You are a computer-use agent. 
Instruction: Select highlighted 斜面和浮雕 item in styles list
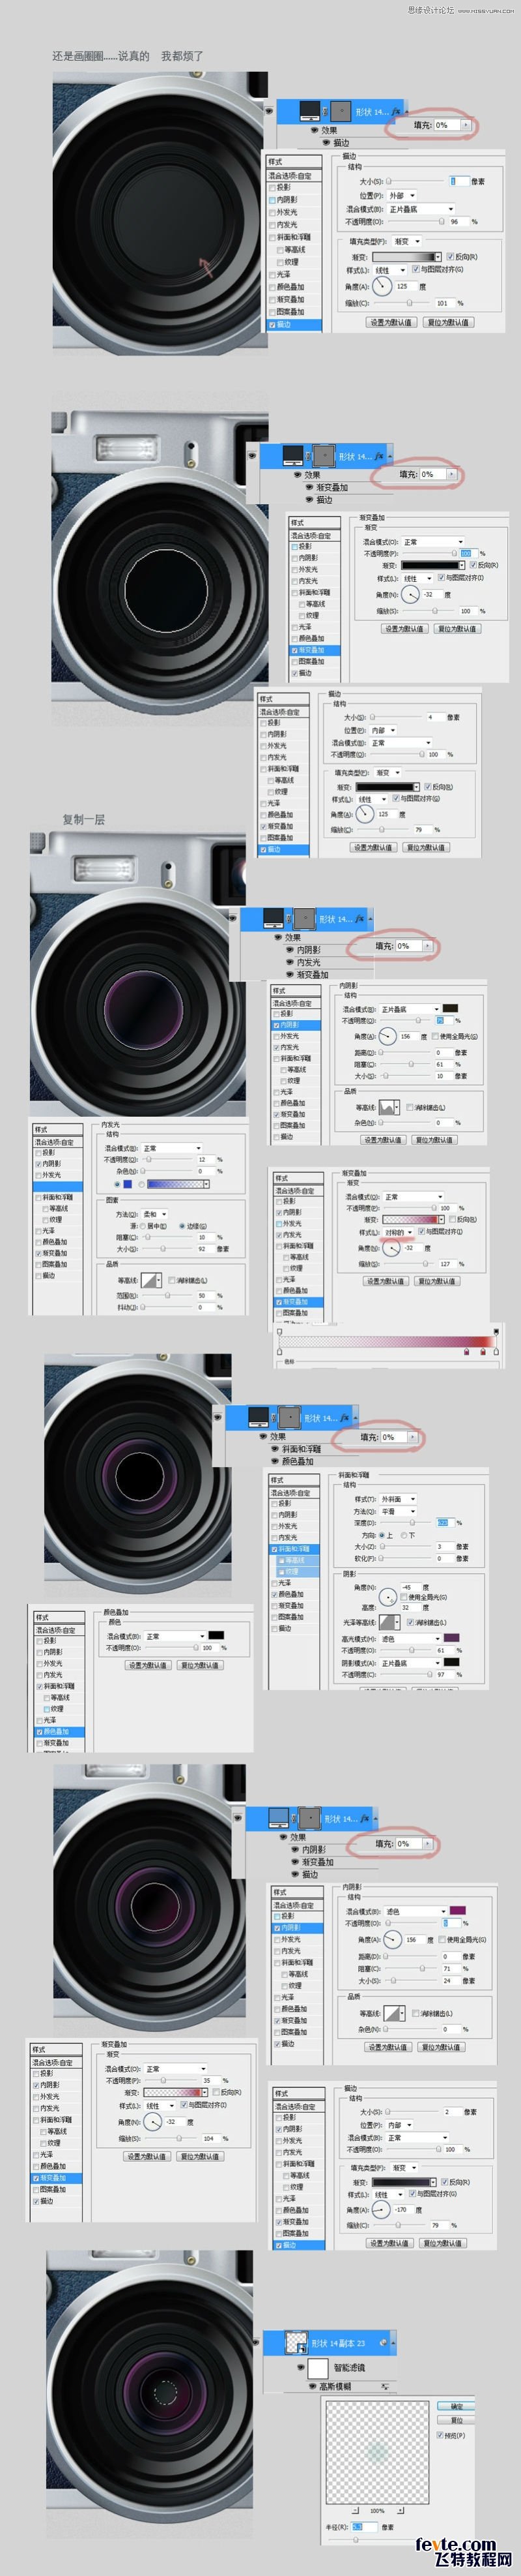coord(296,1548)
